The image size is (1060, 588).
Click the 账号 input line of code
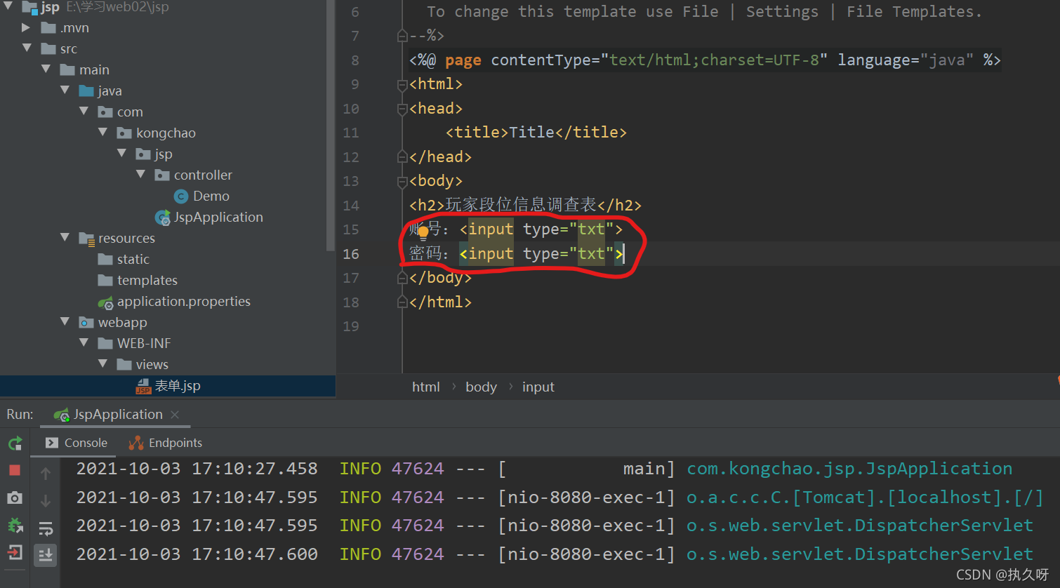pyautogui.click(x=516, y=229)
